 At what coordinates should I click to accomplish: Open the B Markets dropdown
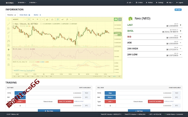pyautogui.click(x=22, y=3)
